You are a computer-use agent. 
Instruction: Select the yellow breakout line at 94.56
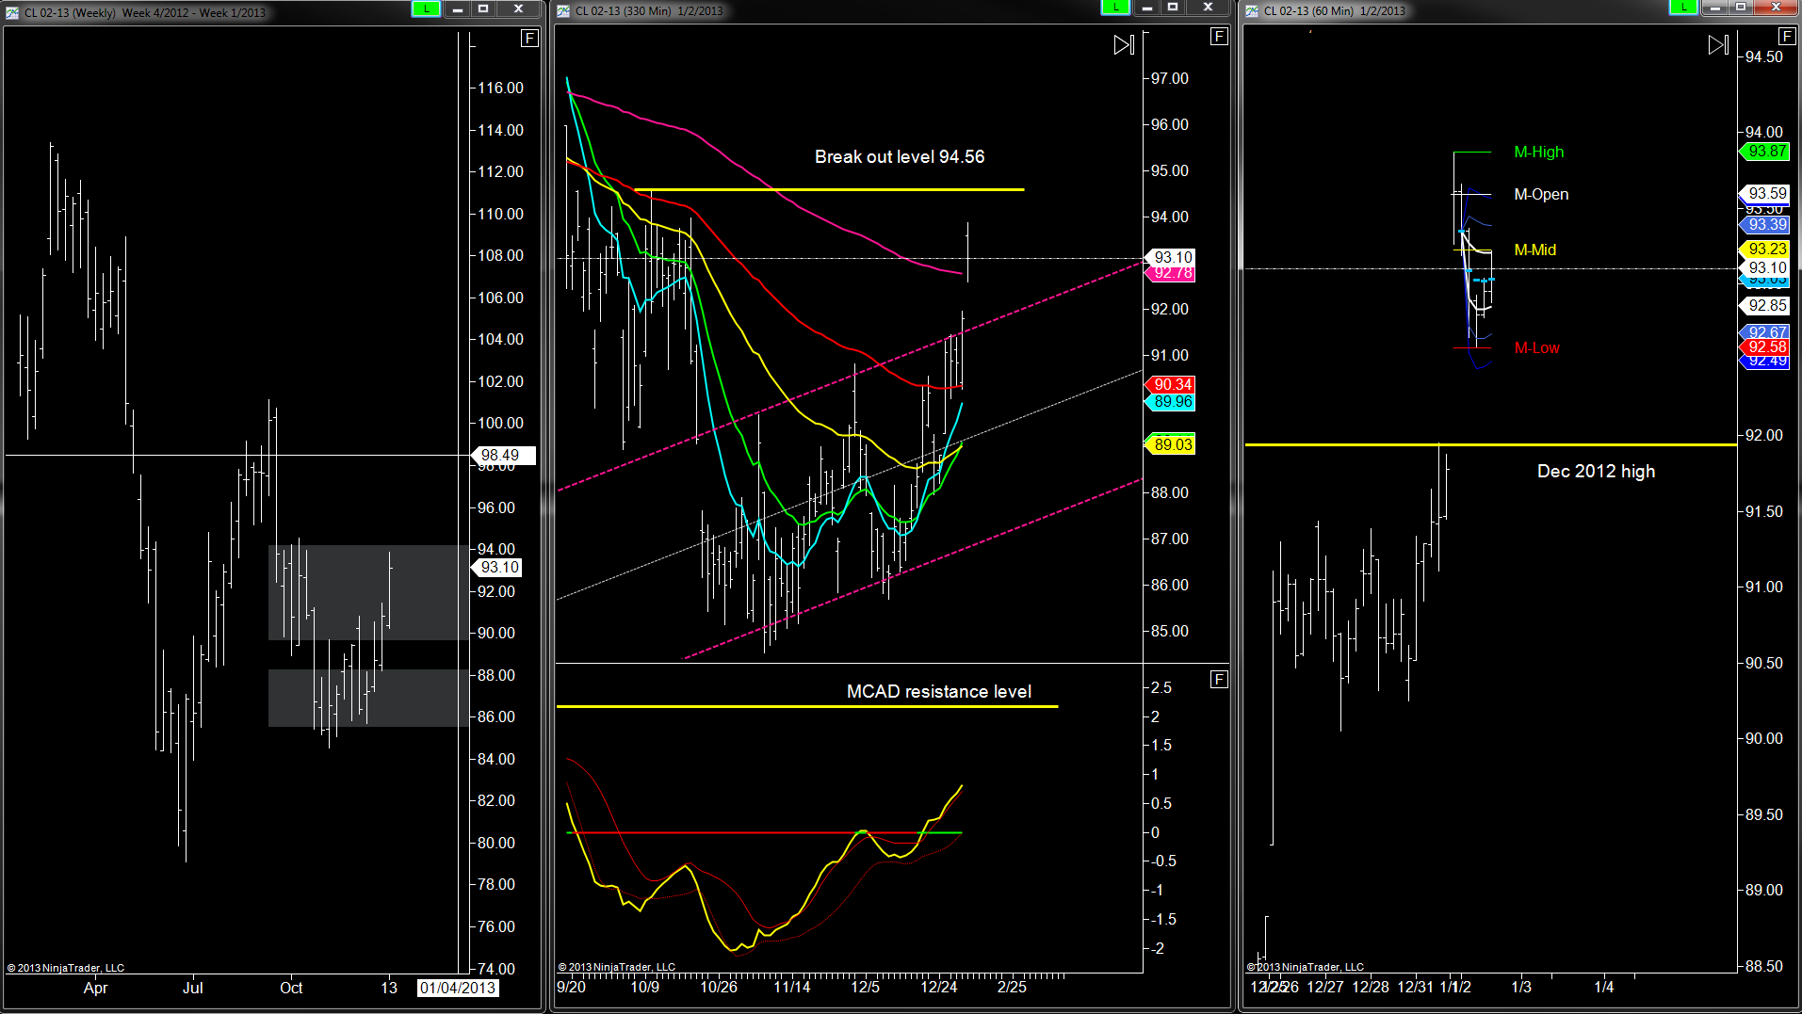coord(829,190)
